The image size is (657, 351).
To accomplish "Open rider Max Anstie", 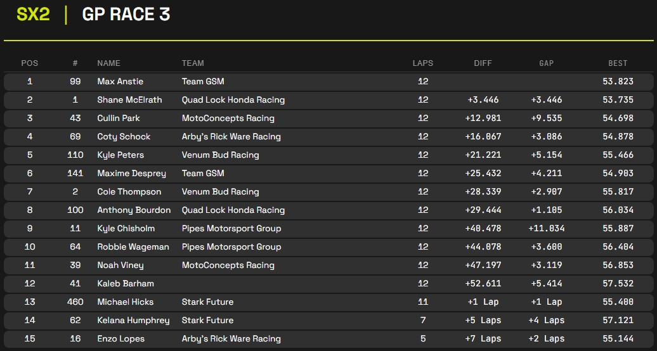I will coord(120,82).
